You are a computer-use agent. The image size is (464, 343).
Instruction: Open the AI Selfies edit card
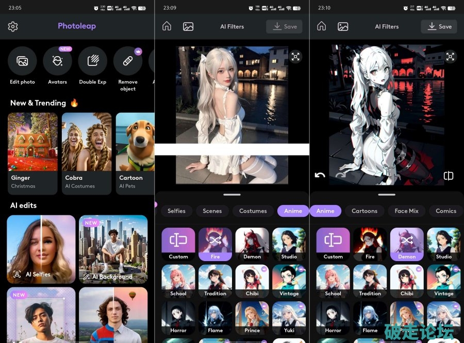(41, 249)
